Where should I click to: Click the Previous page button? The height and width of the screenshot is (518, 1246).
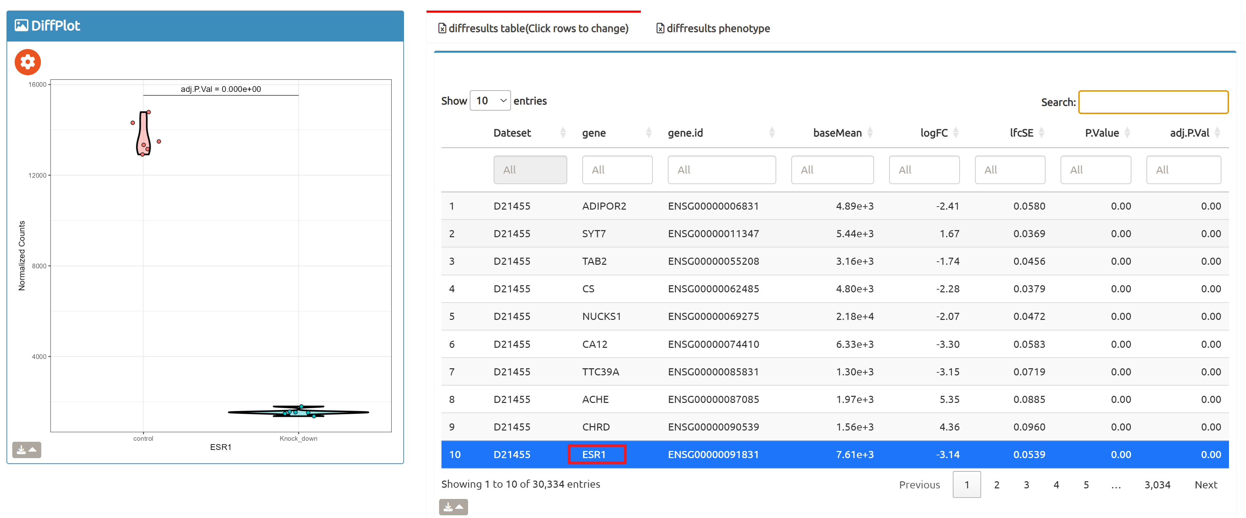[919, 485]
